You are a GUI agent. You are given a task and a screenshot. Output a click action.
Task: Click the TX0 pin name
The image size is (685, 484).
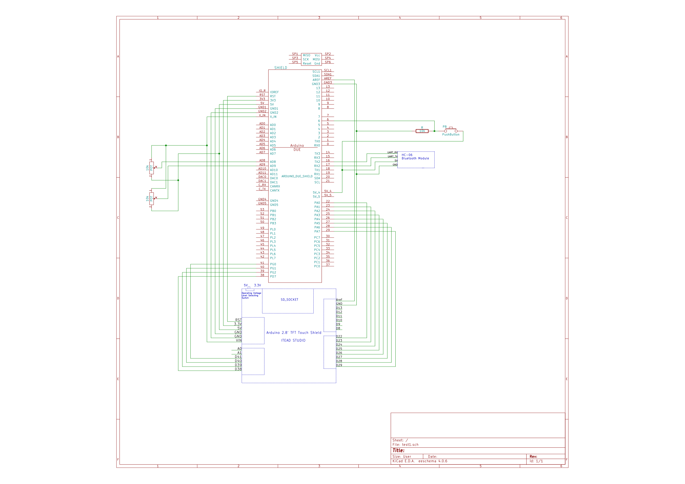tap(317, 142)
